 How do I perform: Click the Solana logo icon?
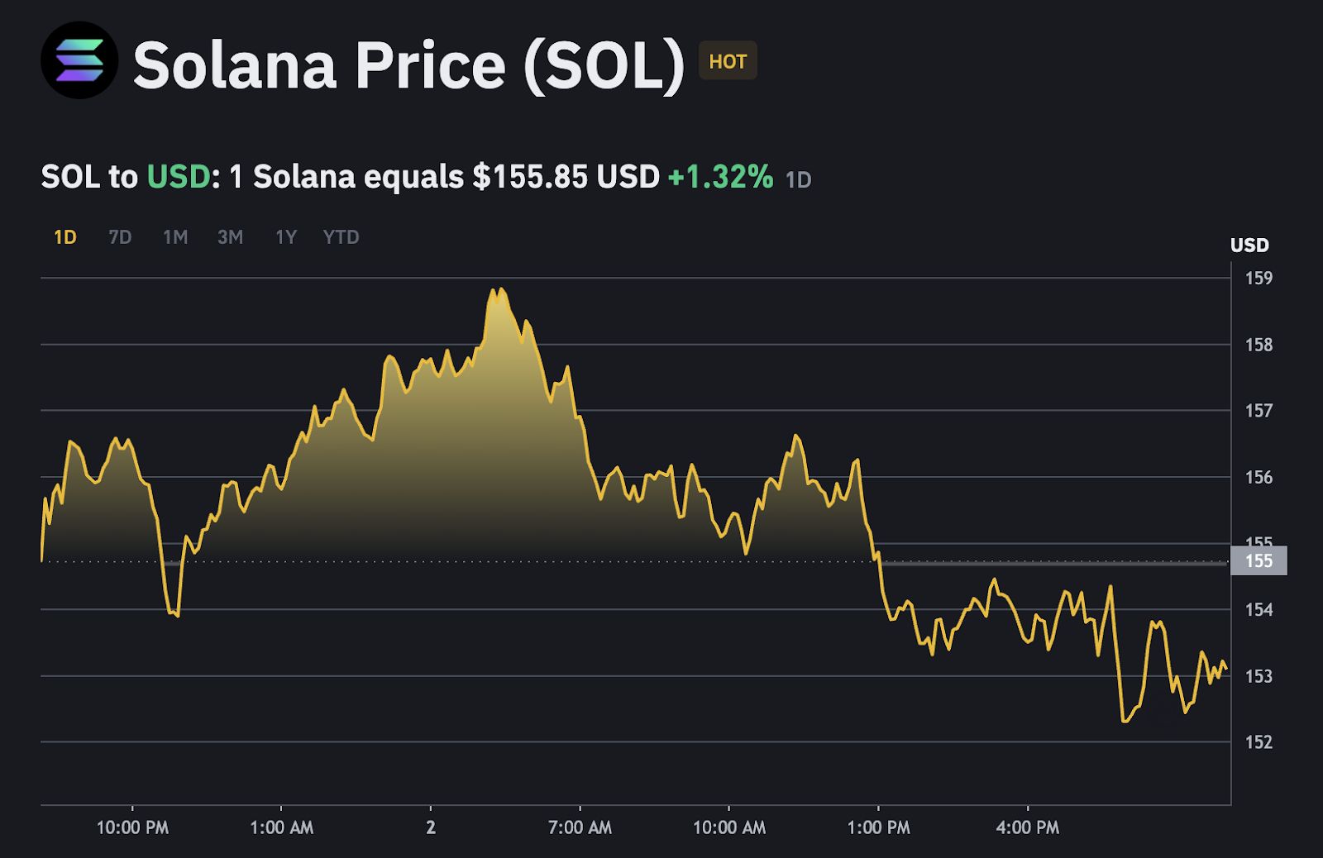pyautogui.click(x=79, y=61)
